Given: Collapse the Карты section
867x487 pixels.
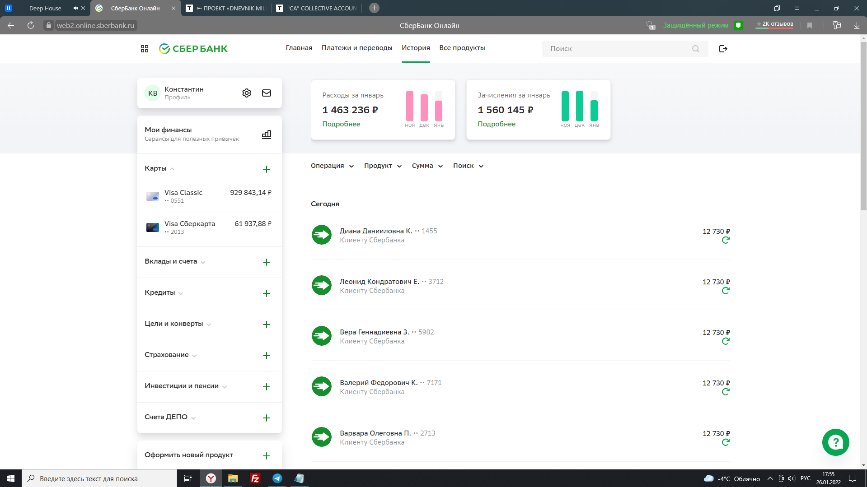Looking at the screenshot, I should [172, 169].
